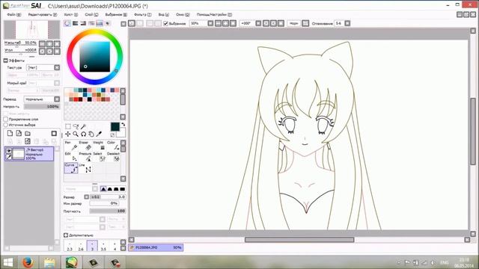This screenshot has height=269, width=479.
Task: Select the Pen vector tool
Action: (x=70, y=146)
